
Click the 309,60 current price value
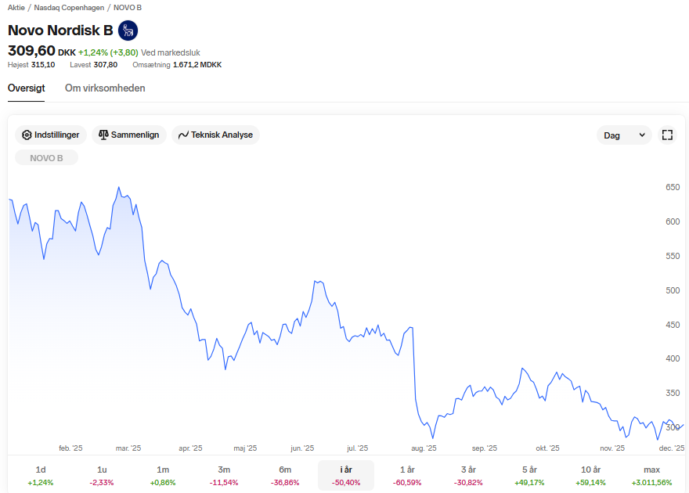click(x=31, y=51)
